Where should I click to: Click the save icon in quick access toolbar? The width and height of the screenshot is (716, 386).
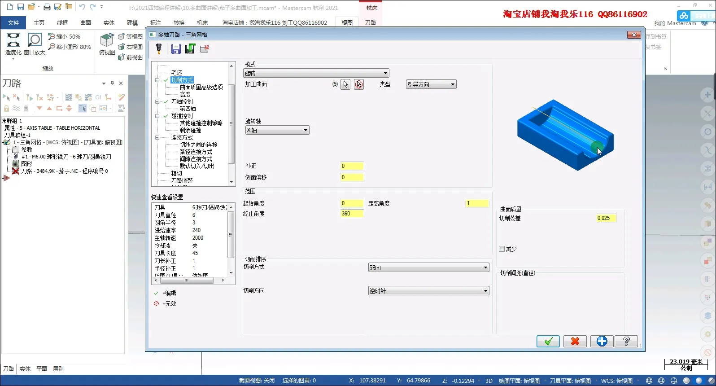(x=21, y=7)
